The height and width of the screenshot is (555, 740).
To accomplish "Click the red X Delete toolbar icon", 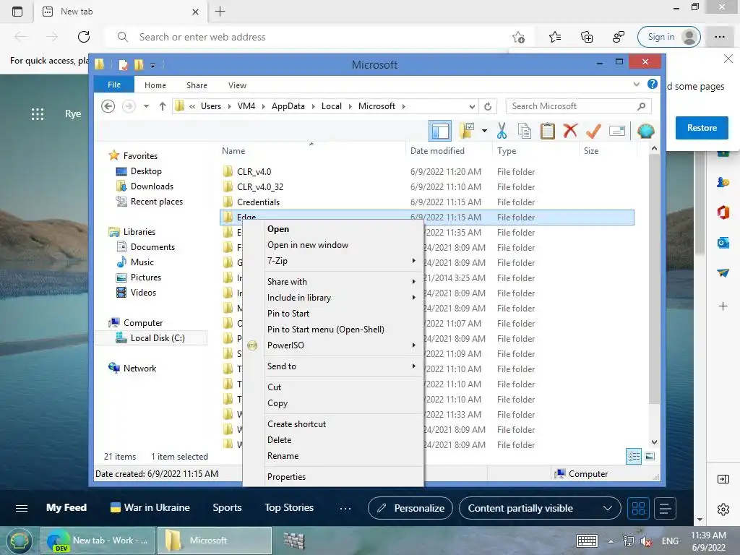I will point(570,130).
